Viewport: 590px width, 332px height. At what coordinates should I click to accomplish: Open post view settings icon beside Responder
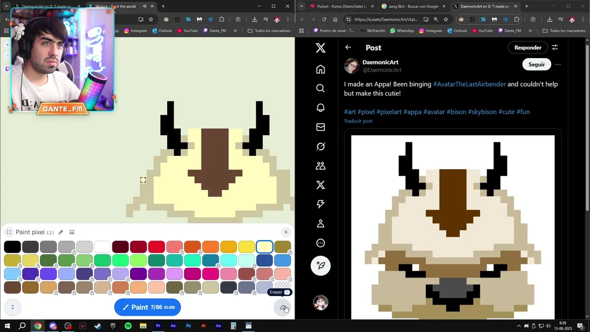555,47
